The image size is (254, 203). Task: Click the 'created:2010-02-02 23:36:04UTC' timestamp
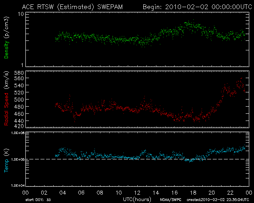point(218,200)
